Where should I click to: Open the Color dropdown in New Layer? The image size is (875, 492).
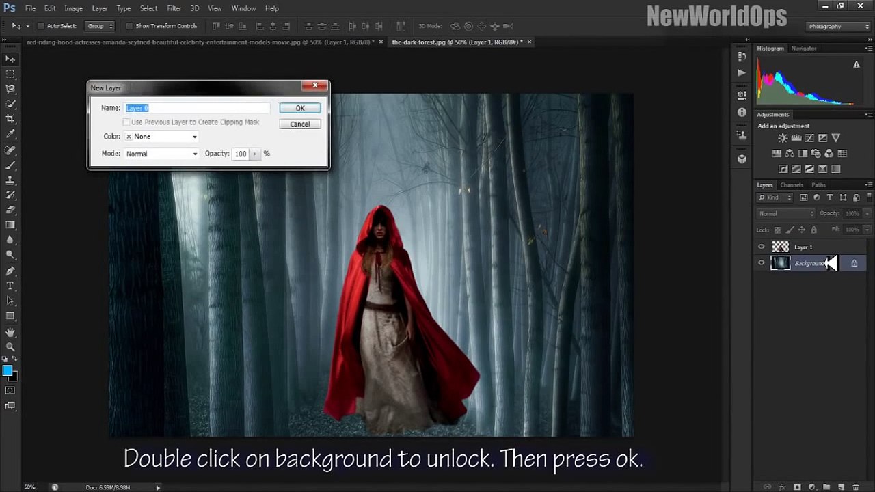coord(161,137)
